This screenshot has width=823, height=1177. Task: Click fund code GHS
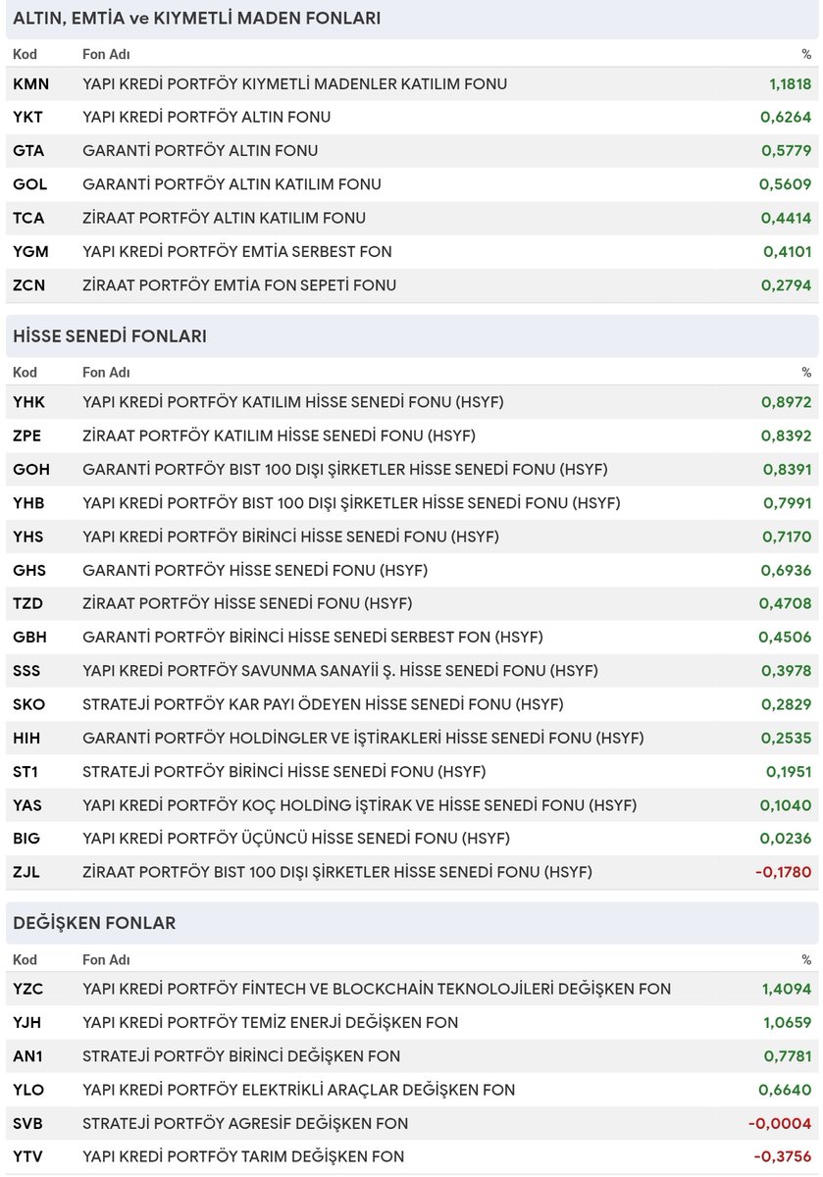tap(29, 570)
